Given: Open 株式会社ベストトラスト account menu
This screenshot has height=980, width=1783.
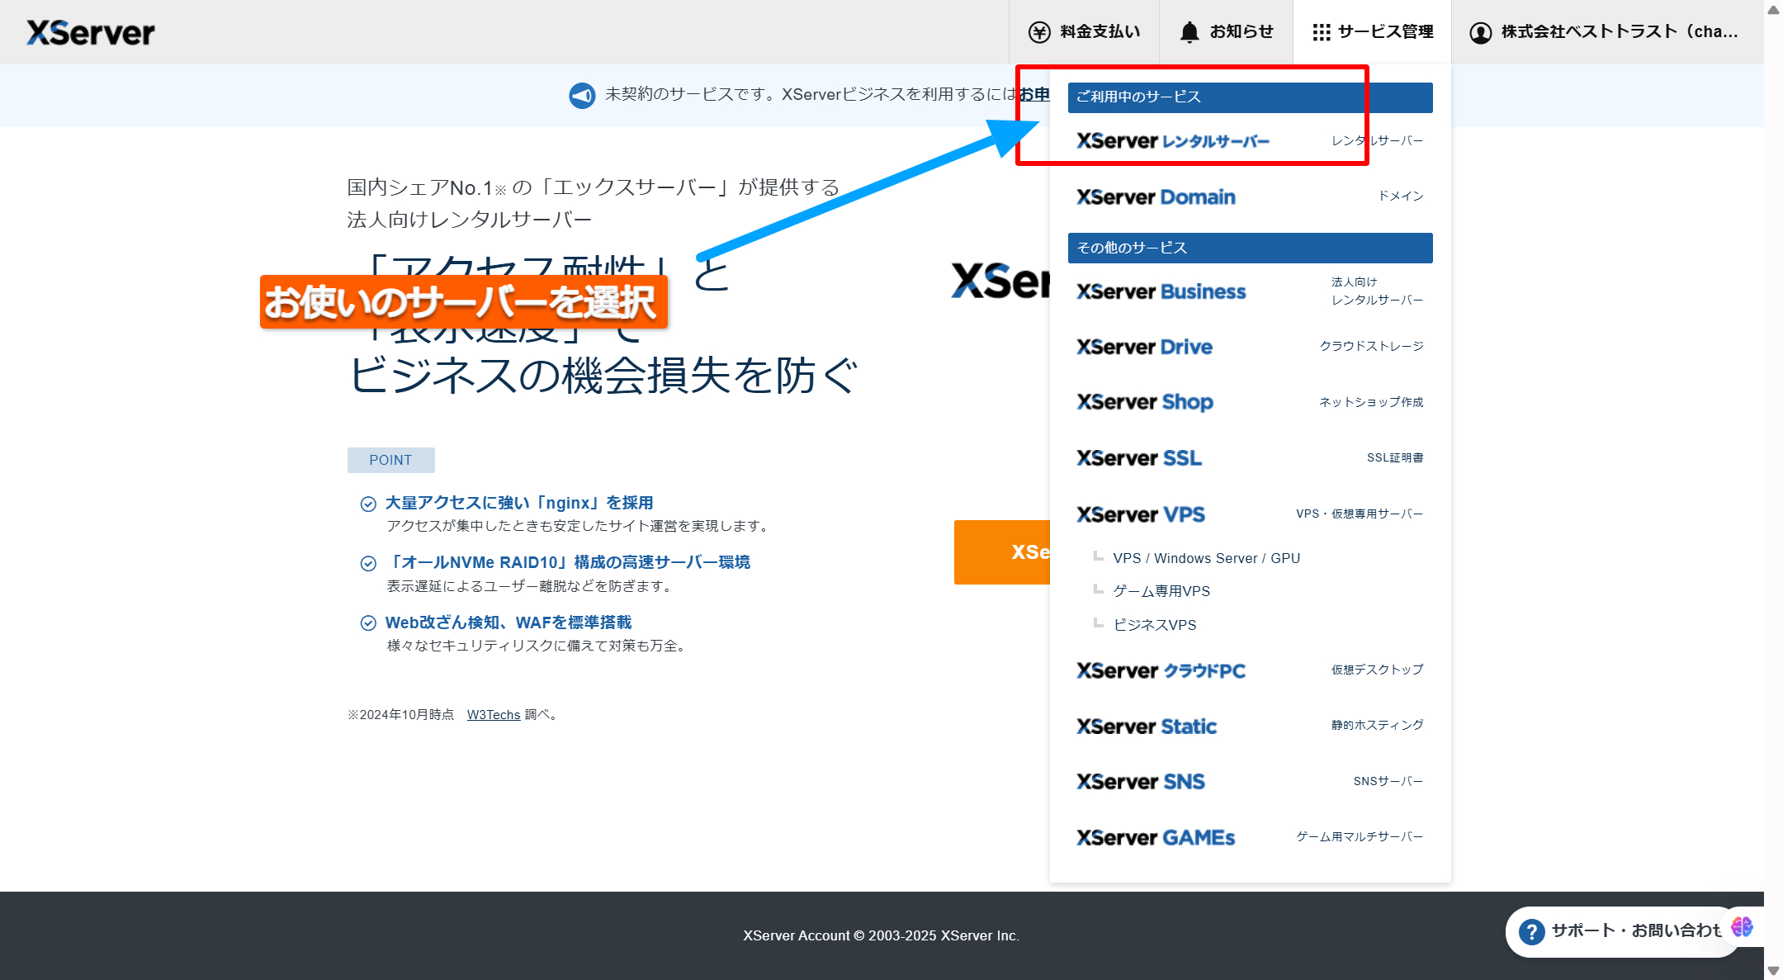Looking at the screenshot, I should (1604, 32).
